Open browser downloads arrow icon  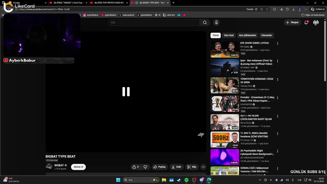pyautogui.click(x=294, y=9)
